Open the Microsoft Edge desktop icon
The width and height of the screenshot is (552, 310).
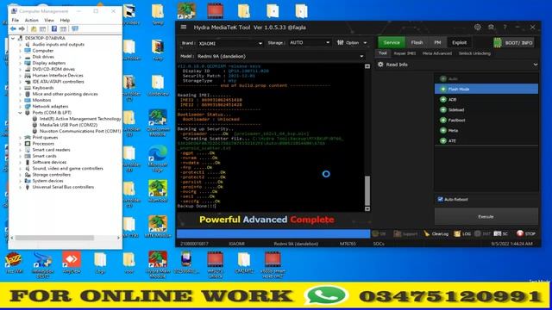click(x=158, y=158)
